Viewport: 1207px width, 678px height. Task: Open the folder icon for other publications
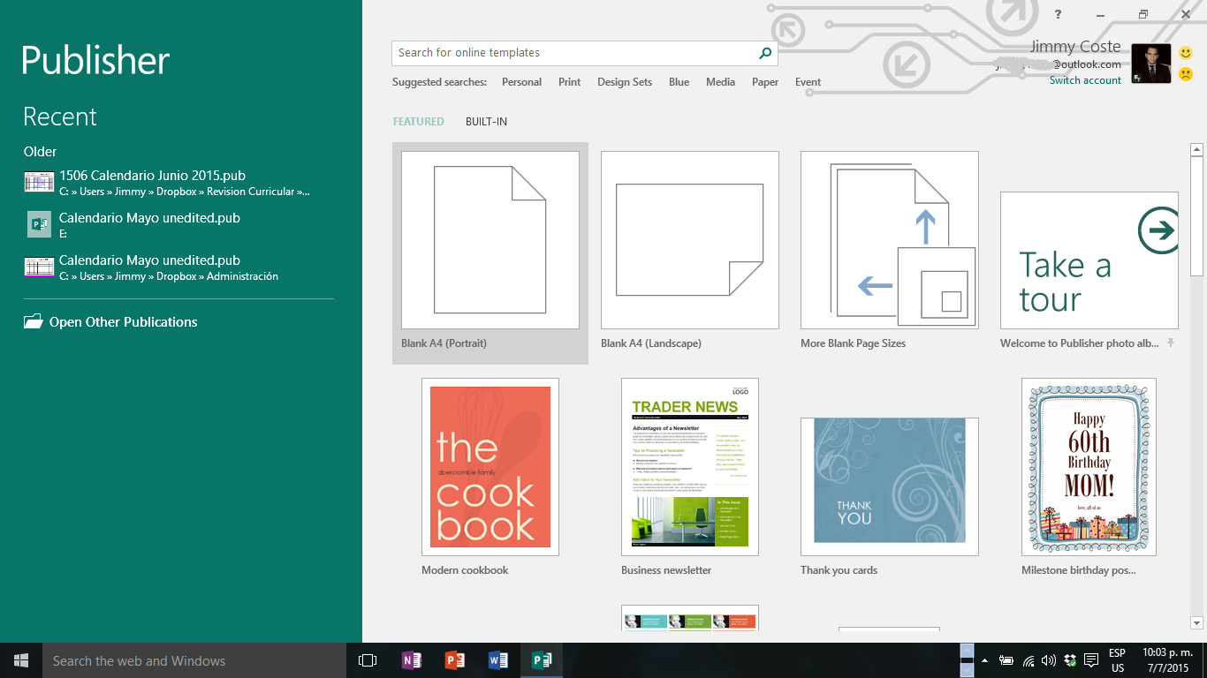click(34, 322)
